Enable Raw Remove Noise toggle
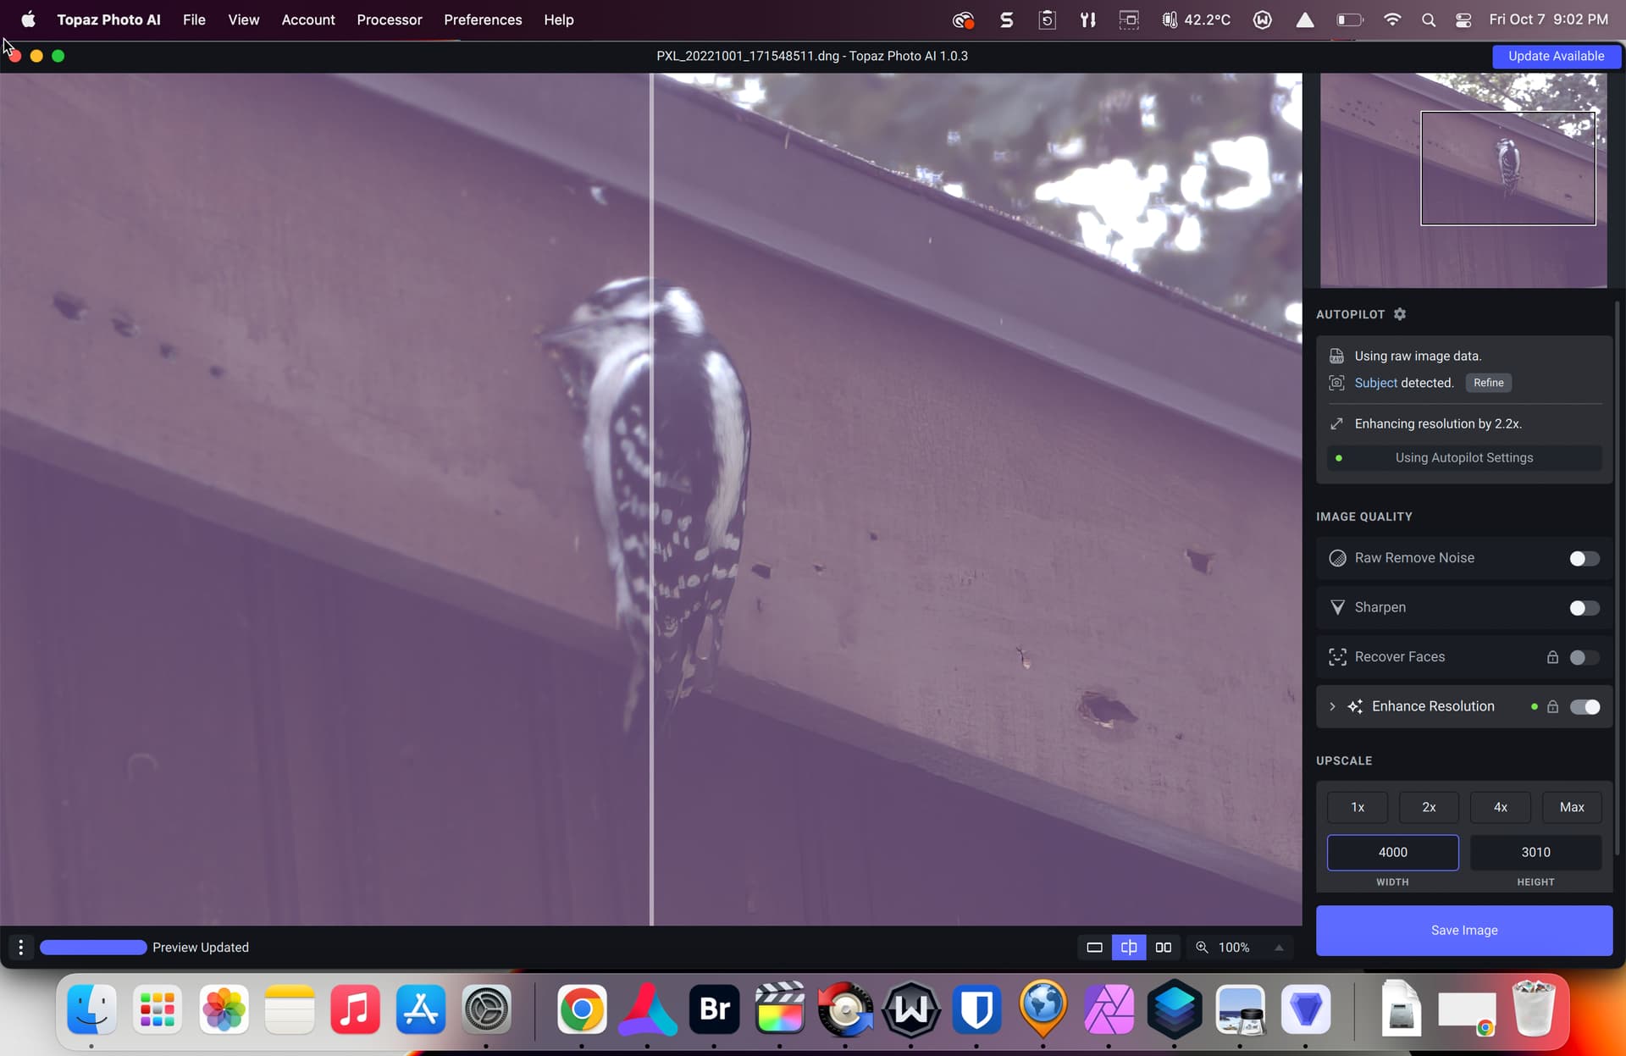This screenshot has width=1626, height=1056. tap(1584, 558)
